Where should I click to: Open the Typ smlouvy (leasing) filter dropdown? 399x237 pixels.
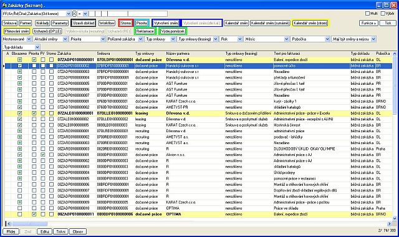pos(216,39)
